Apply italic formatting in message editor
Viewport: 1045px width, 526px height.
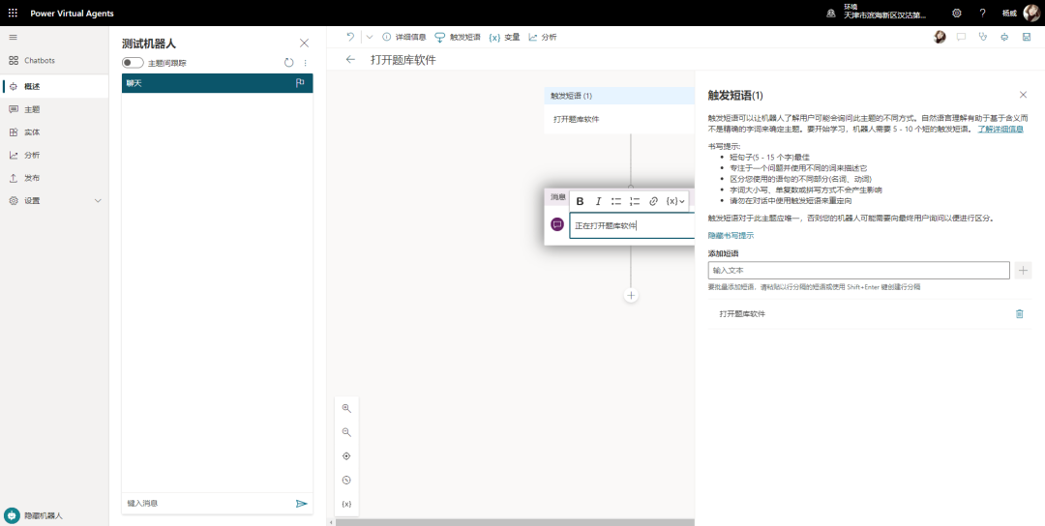tap(599, 201)
